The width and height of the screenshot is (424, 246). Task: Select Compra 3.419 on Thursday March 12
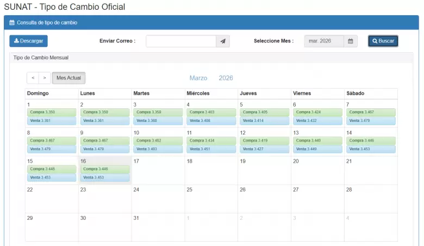264,140
